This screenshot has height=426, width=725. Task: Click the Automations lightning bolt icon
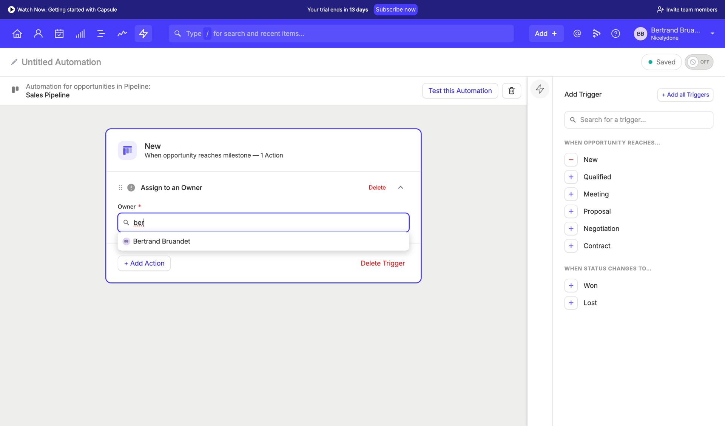click(143, 33)
